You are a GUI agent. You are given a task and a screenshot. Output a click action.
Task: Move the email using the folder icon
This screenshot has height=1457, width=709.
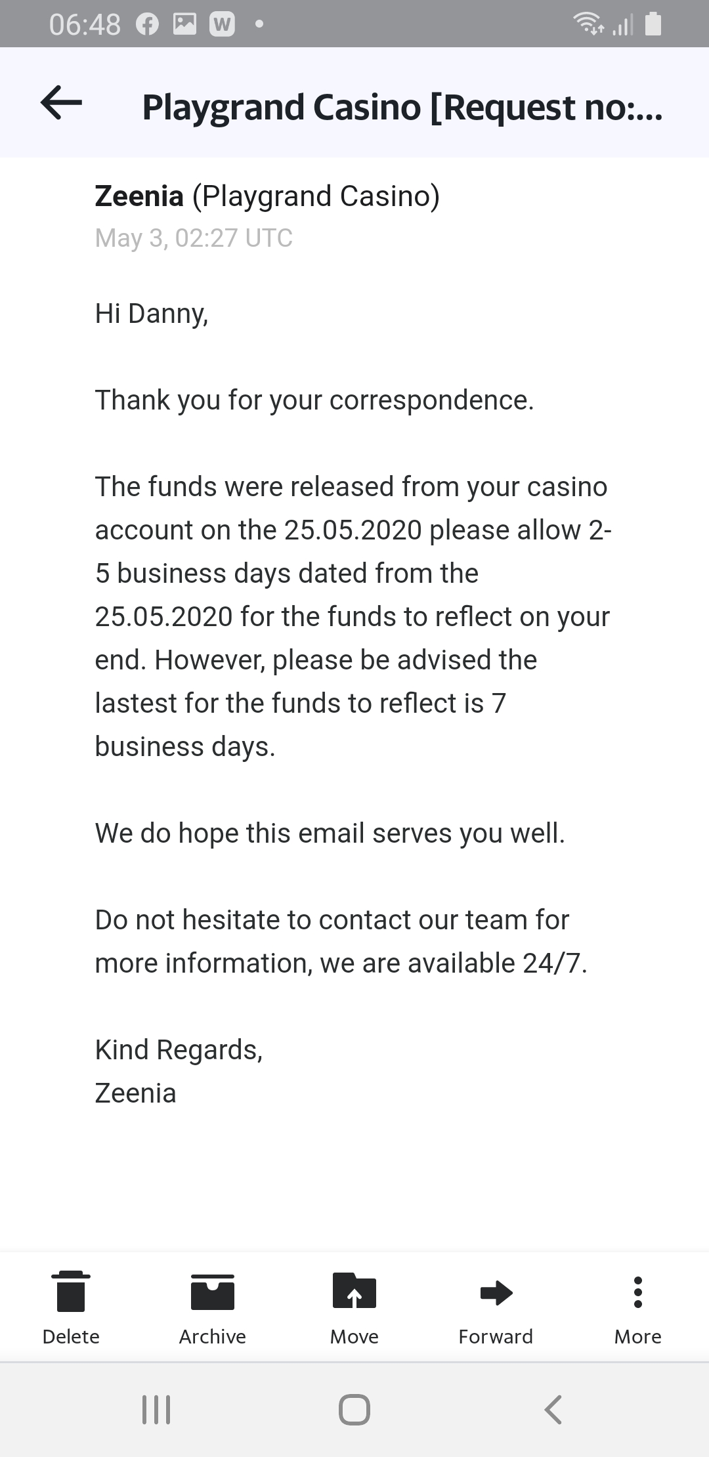coord(354,1290)
